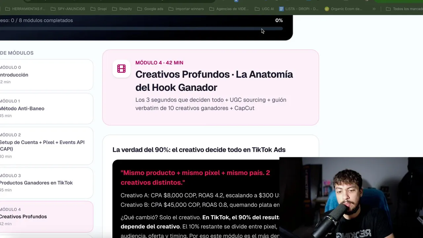Open the Todos los marcadores folder
This screenshot has height=238, width=423.
pos(404,9)
